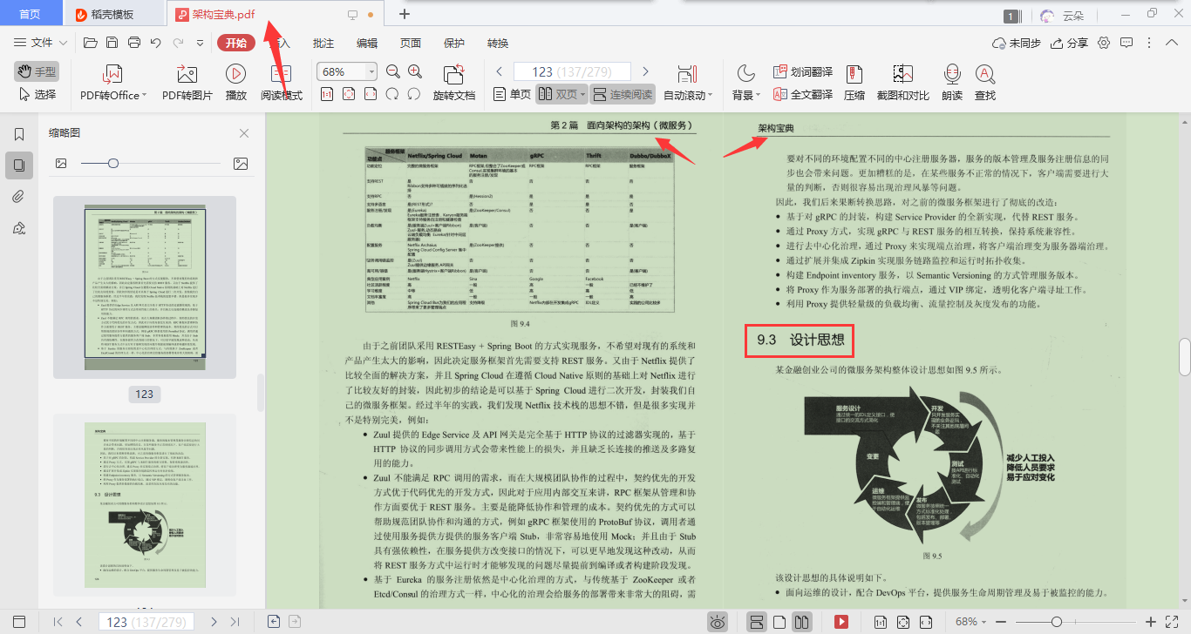Viewport: 1191px width, 634px height.
Task: Click 压缩 compress icon
Action: tap(854, 83)
